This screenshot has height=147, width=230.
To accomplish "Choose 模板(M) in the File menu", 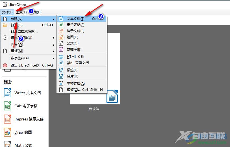I will pyautogui.click(x=29, y=51).
